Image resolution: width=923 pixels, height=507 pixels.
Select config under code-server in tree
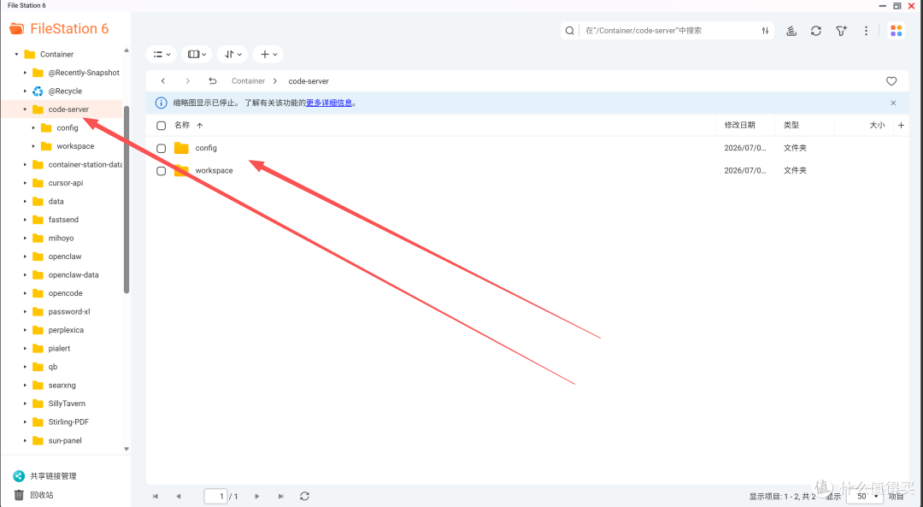(x=68, y=127)
